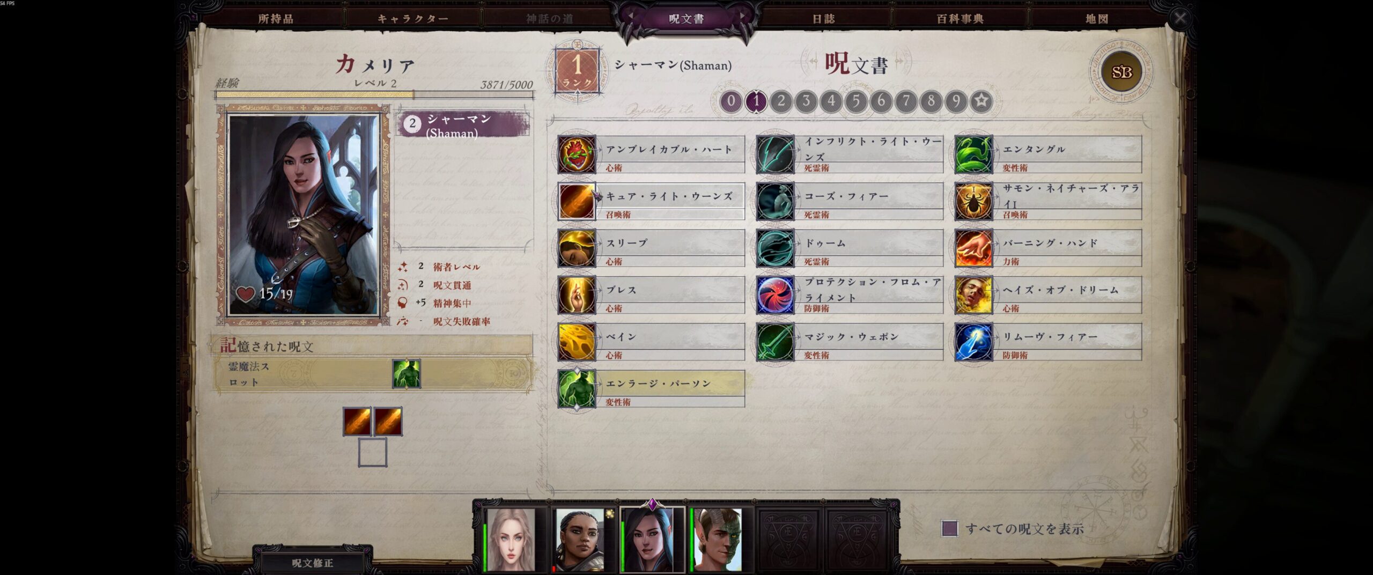Viewport: 1373px width, 575px height.
Task: Pick the リムーヴ・フィアー spell icon
Action: click(973, 342)
